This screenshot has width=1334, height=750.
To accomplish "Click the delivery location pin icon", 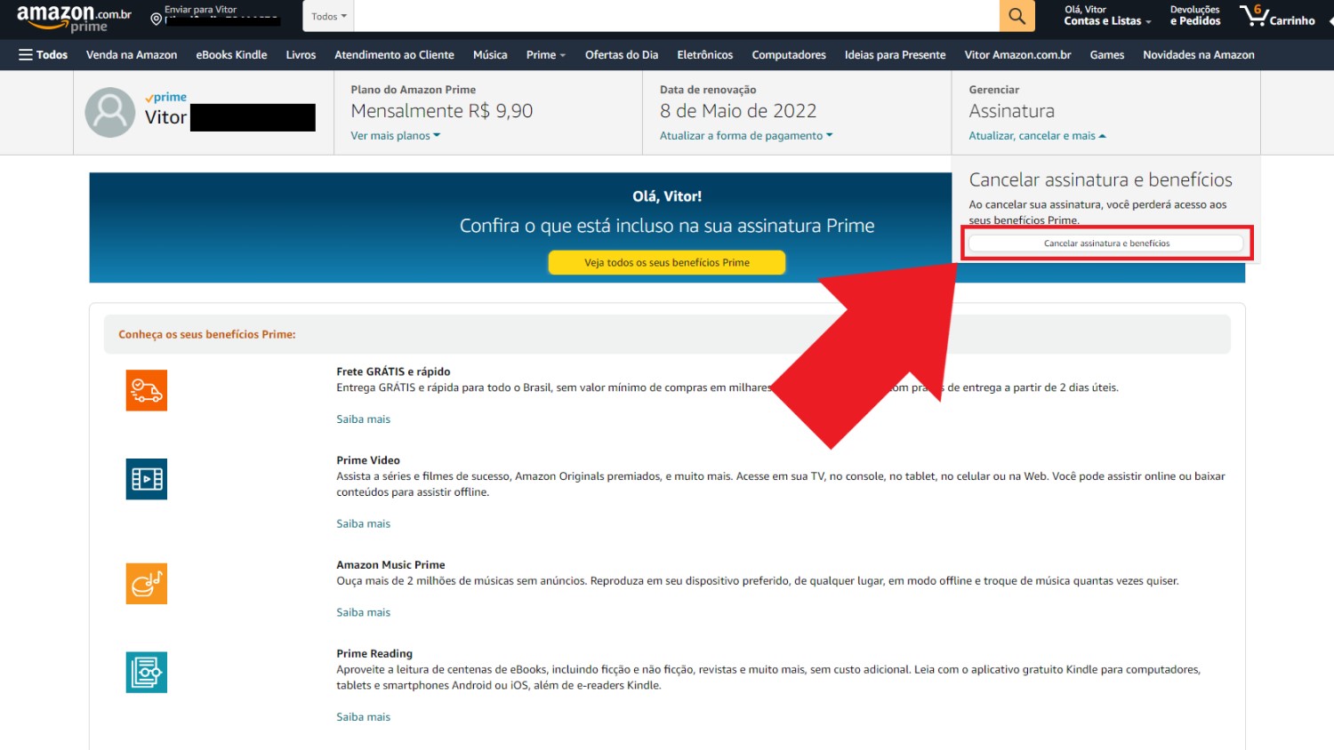I will [156, 19].
